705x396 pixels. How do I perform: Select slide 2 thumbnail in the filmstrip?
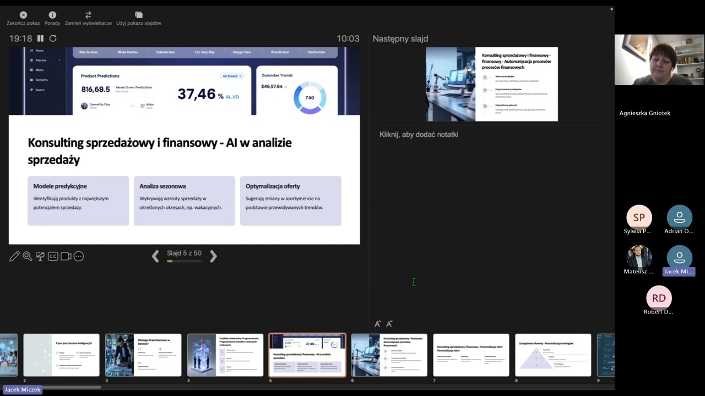click(61, 355)
